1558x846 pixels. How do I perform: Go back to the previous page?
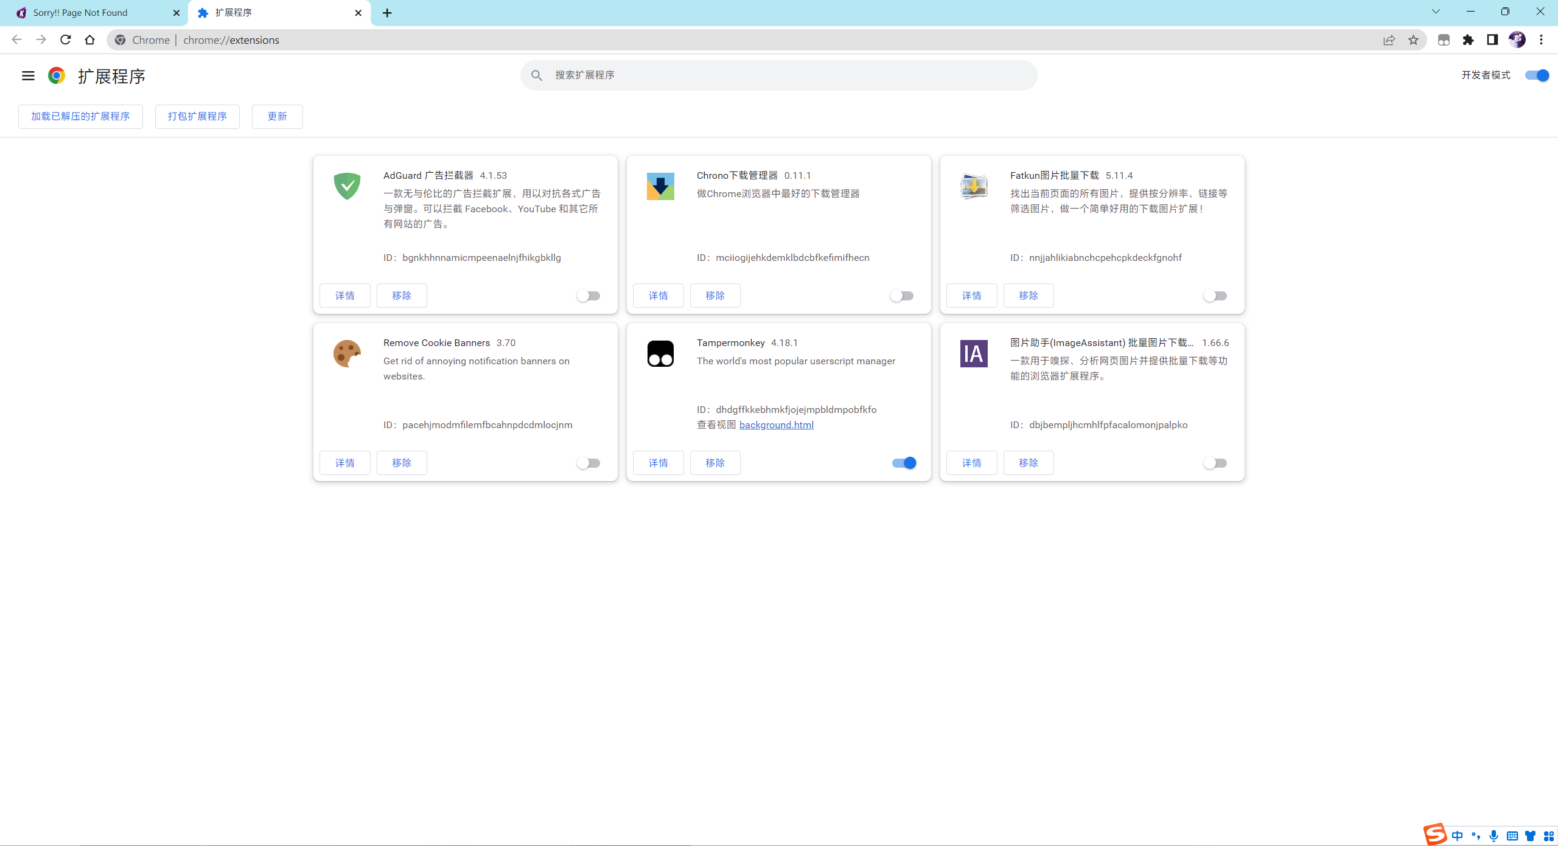[16, 40]
